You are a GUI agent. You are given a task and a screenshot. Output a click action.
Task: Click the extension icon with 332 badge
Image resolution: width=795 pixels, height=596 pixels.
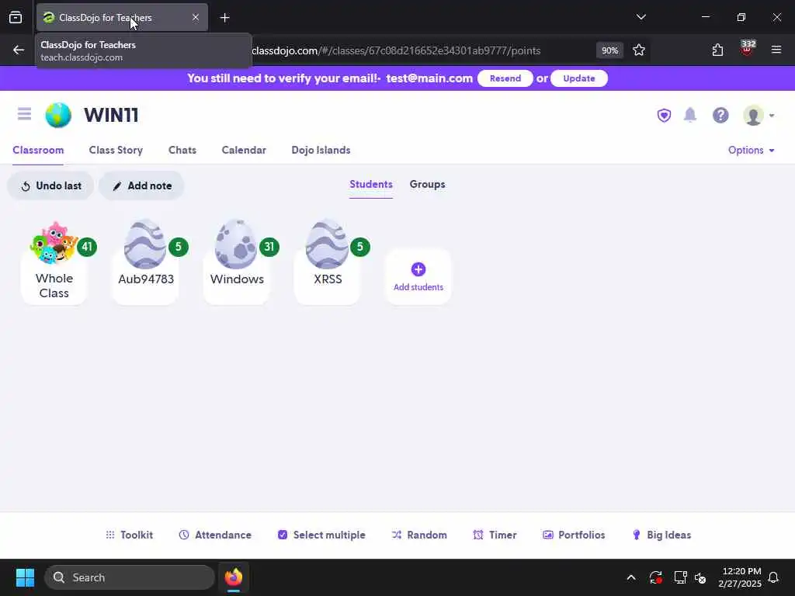click(747, 49)
